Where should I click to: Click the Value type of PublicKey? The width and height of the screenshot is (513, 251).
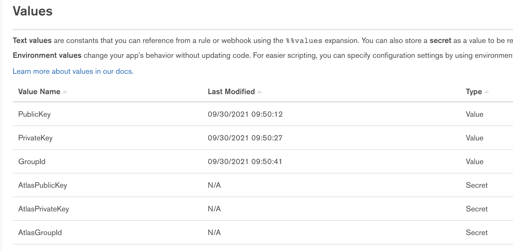click(x=474, y=114)
